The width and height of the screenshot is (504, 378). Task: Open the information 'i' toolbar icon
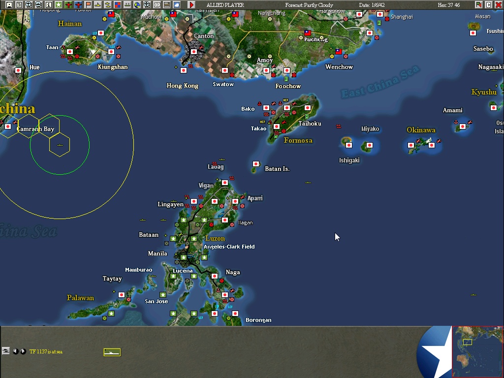(49, 5)
